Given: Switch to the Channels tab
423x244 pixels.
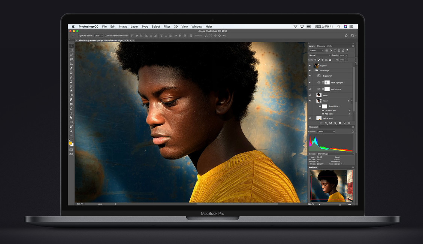Looking at the screenshot, I should pos(320,45).
